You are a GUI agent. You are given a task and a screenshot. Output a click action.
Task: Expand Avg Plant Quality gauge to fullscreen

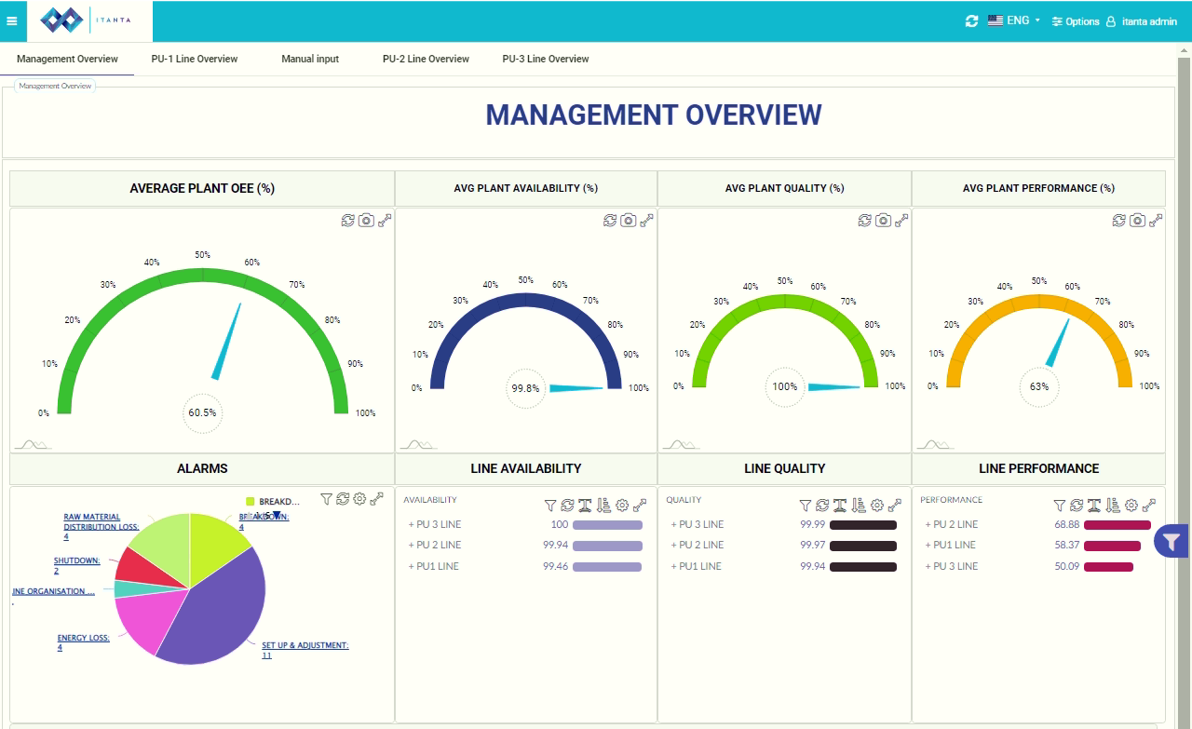(x=901, y=221)
